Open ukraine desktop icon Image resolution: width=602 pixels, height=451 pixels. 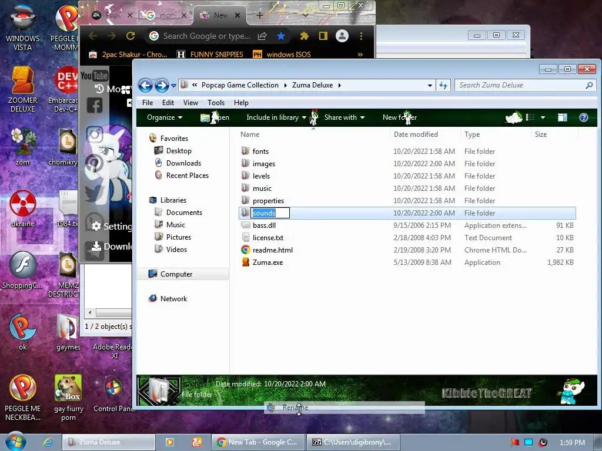click(x=23, y=209)
